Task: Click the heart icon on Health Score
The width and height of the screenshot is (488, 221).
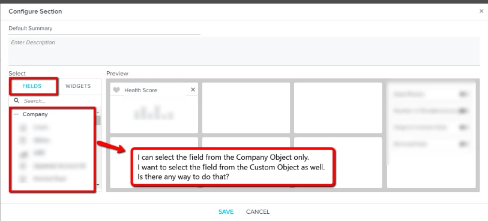Action: coord(116,90)
